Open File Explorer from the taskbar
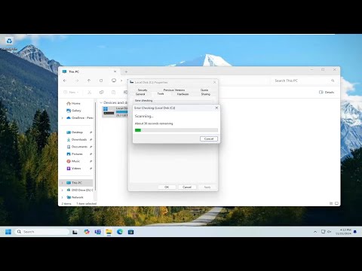 pyautogui.click(x=109, y=232)
